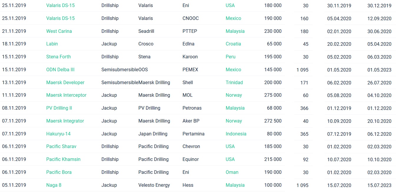Open the West Carina rig link
The width and height of the screenshot is (396, 192).
click(59, 31)
